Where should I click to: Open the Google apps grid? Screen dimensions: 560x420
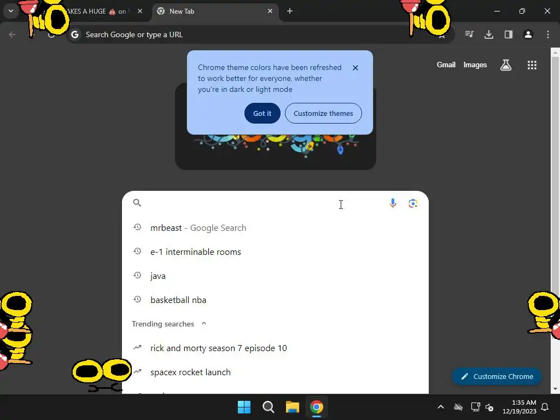pos(532,65)
